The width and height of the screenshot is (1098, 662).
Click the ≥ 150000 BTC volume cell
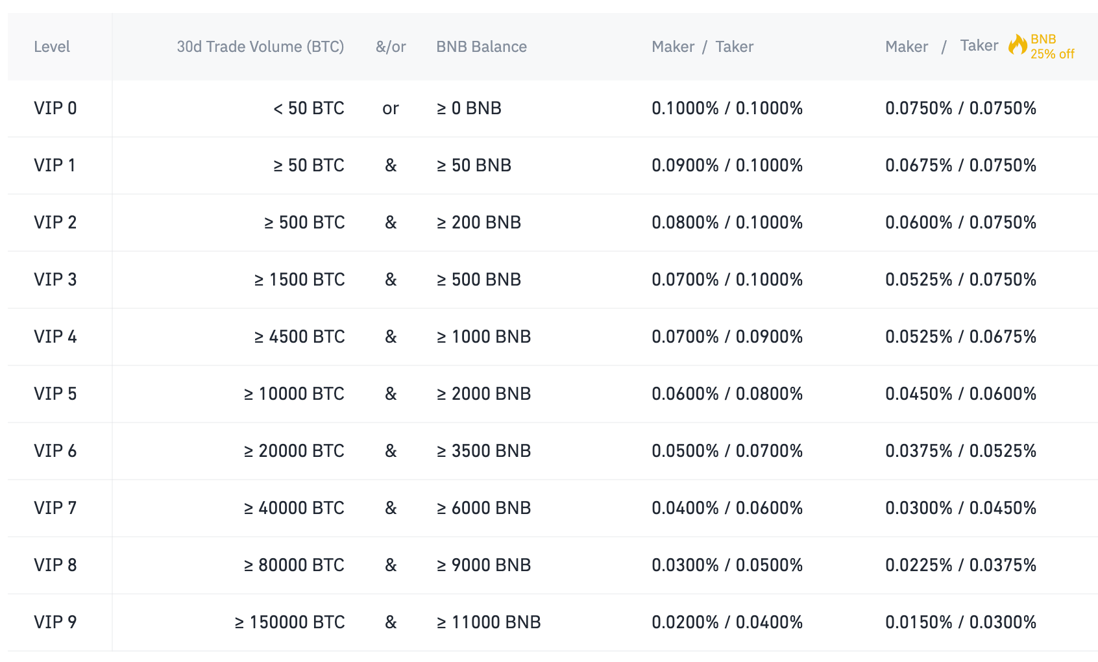(289, 622)
